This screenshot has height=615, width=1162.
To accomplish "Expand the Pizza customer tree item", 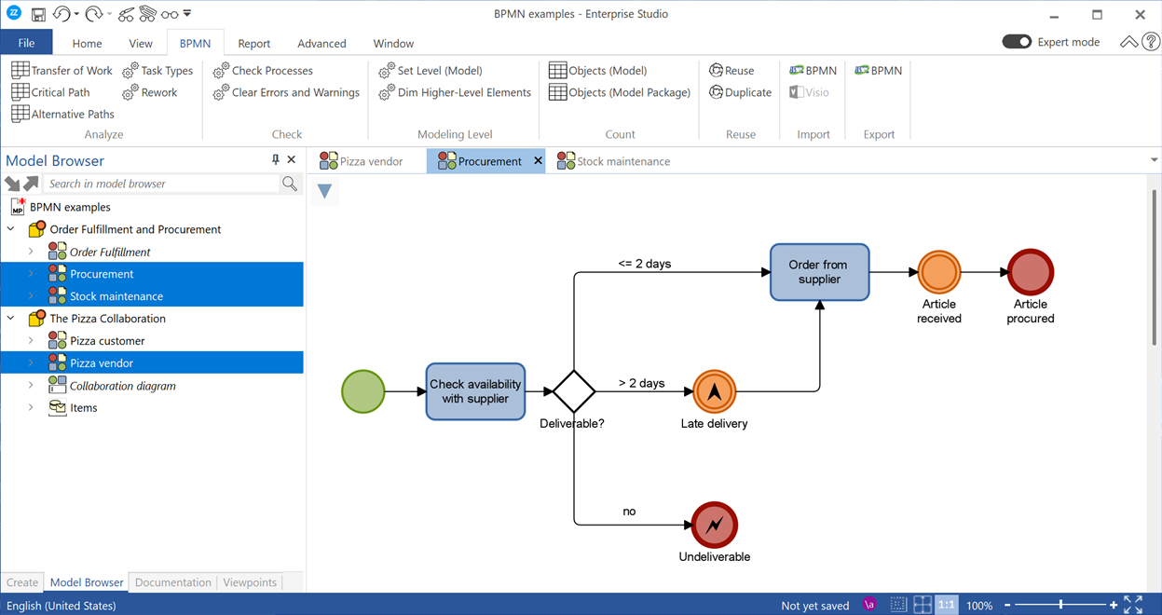I will (31, 341).
